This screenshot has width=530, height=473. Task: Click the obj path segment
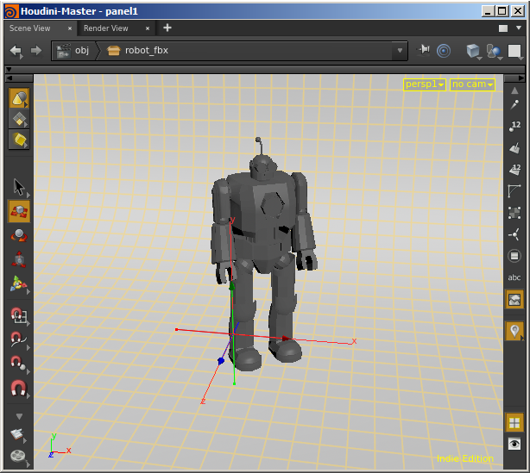click(x=82, y=51)
